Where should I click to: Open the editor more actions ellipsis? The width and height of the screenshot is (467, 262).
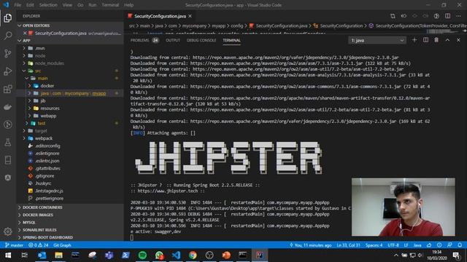(x=459, y=16)
